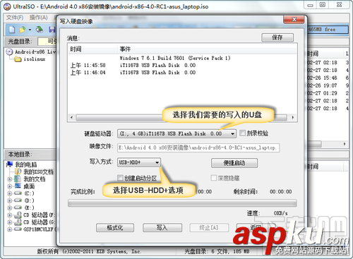Image resolution: width=353 pixels, height=259 pixels.
Task: Click the UltraISO title bar app icon
Action: coord(7,6)
